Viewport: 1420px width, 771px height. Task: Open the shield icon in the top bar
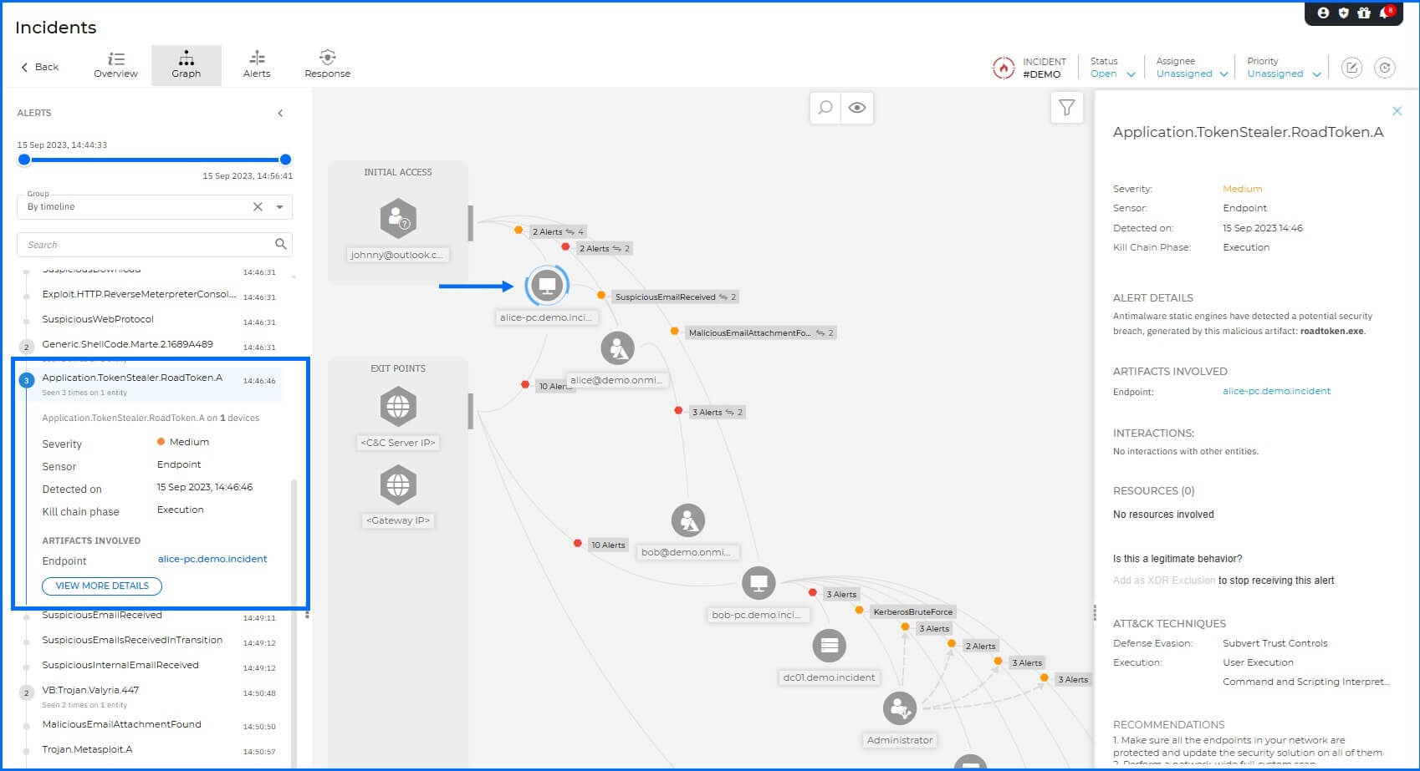pyautogui.click(x=1343, y=13)
